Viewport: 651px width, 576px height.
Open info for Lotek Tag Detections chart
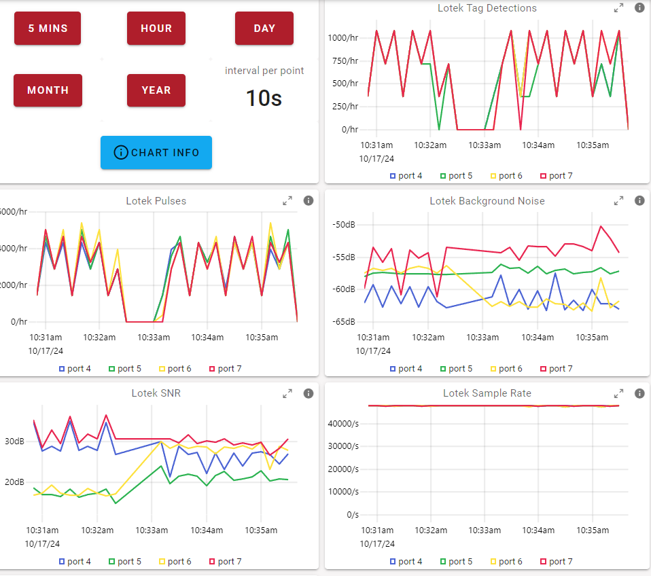click(639, 8)
